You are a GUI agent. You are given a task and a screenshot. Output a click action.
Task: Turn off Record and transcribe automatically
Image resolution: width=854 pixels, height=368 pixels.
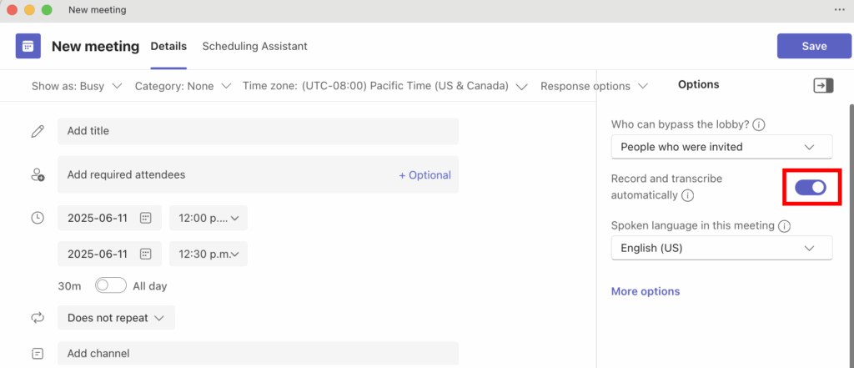point(810,187)
